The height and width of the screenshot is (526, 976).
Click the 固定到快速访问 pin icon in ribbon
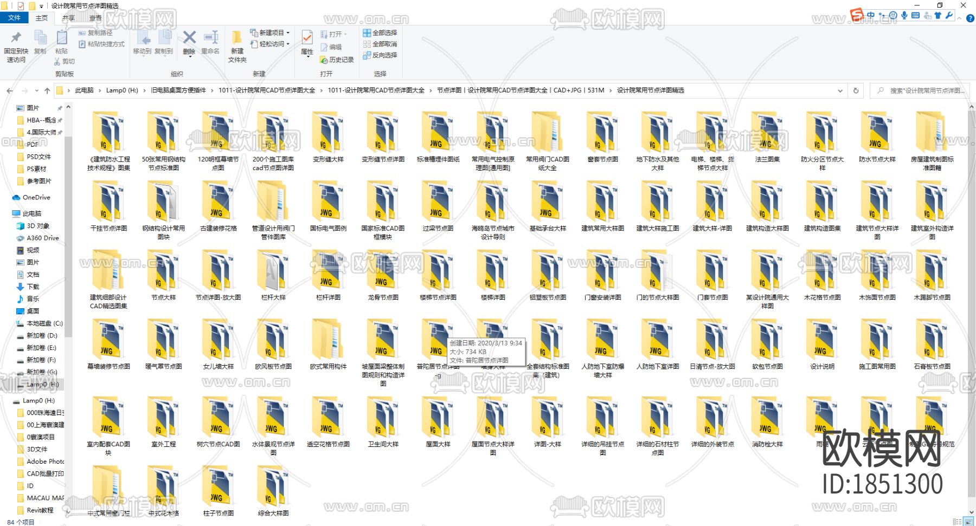pyautogui.click(x=16, y=37)
